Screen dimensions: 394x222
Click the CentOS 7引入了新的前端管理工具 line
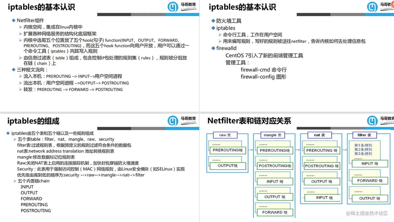tap(264, 55)
